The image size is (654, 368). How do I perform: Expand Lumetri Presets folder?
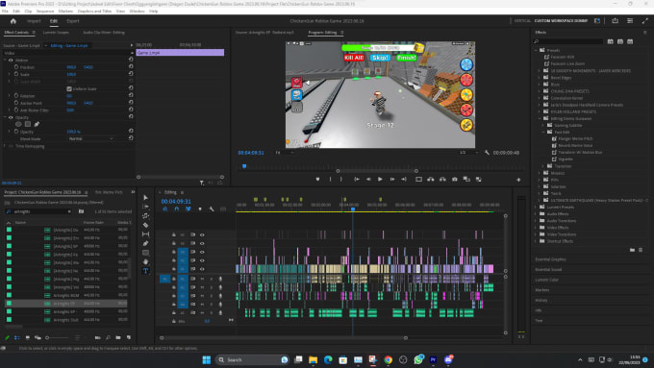coord(536,207)
